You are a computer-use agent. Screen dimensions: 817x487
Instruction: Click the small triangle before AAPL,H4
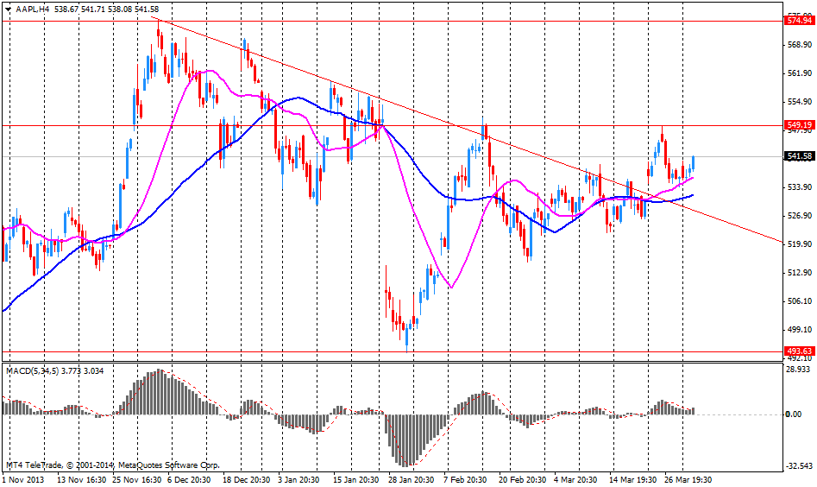point(9,9)
